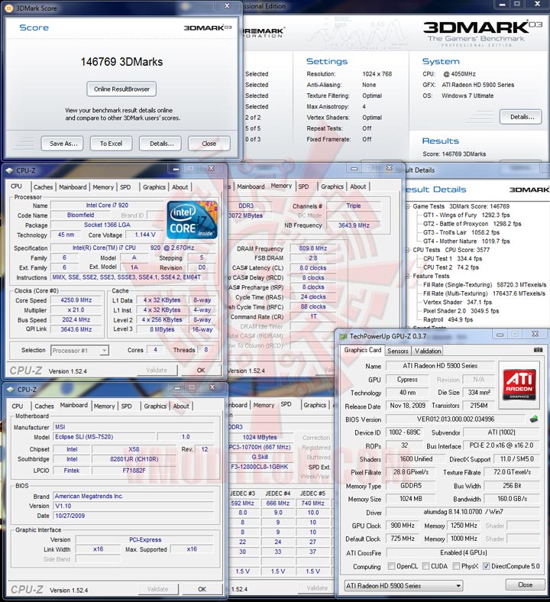Click Validate in Mainboard CPU-Z window
Screen dimensions: 550x602
(x=158, y=589)
